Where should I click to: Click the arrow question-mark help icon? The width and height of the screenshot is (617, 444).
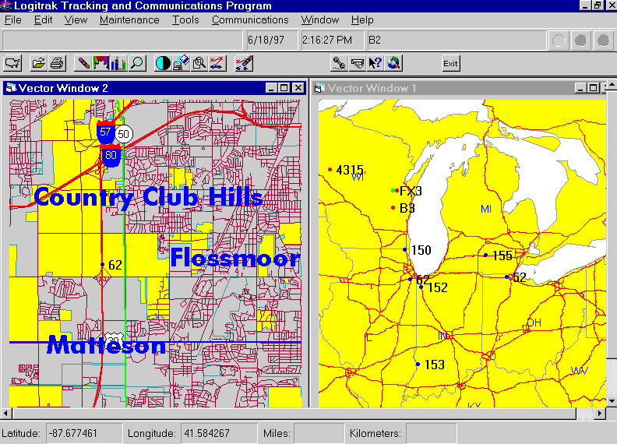[x=375, y=63]
